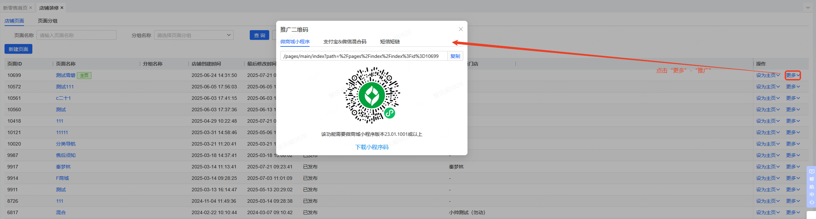Select the 页面分组 tab

pos(48,21)
